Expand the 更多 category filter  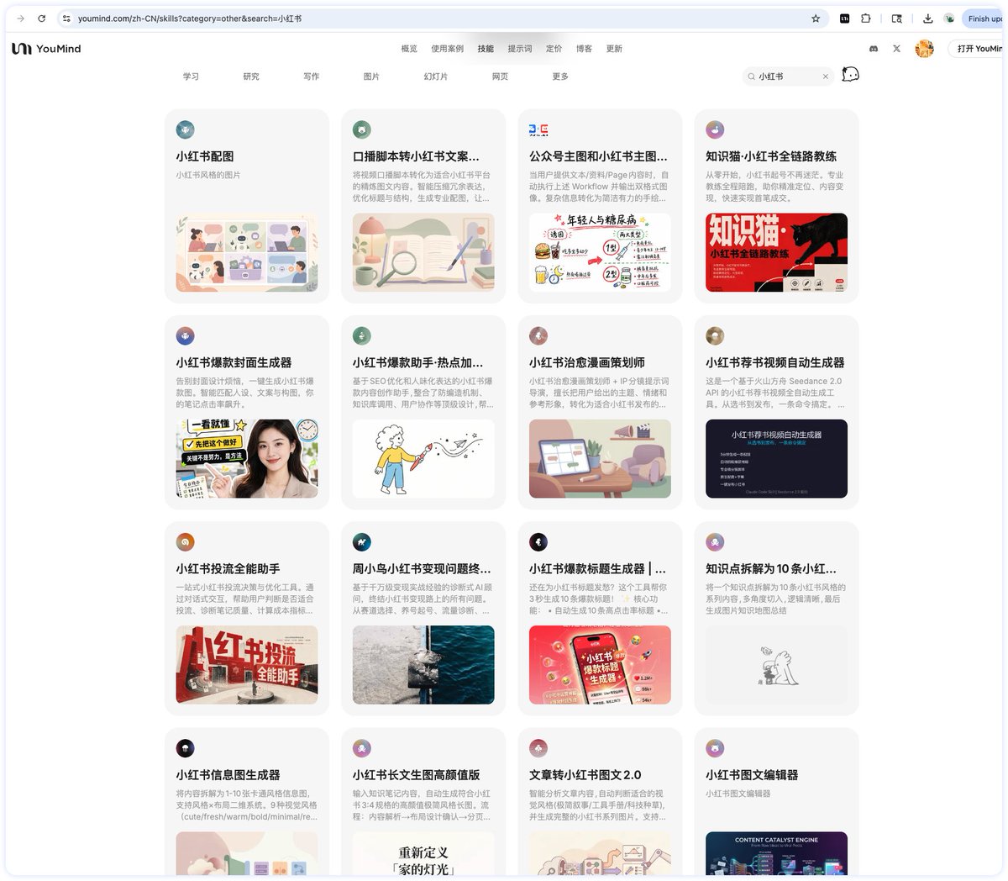pos(560,76)
